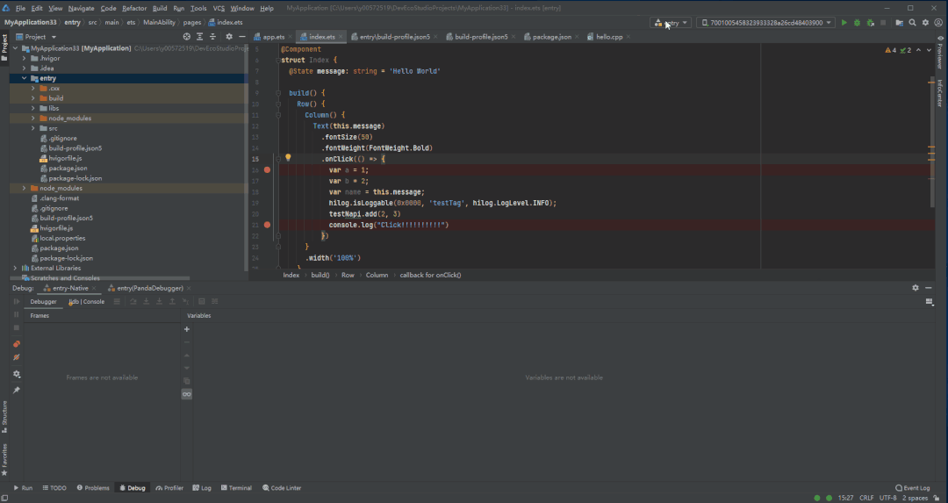
Task: Hide the Project tool window
Action: [242, 37]
